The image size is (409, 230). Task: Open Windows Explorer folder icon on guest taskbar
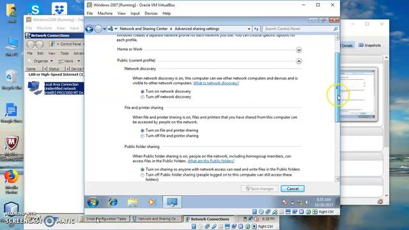pyautogui.click(x=132, y=202)
